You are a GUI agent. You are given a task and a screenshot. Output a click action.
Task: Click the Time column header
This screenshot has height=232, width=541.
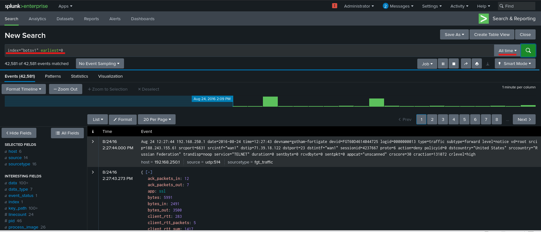pos(107,131)
